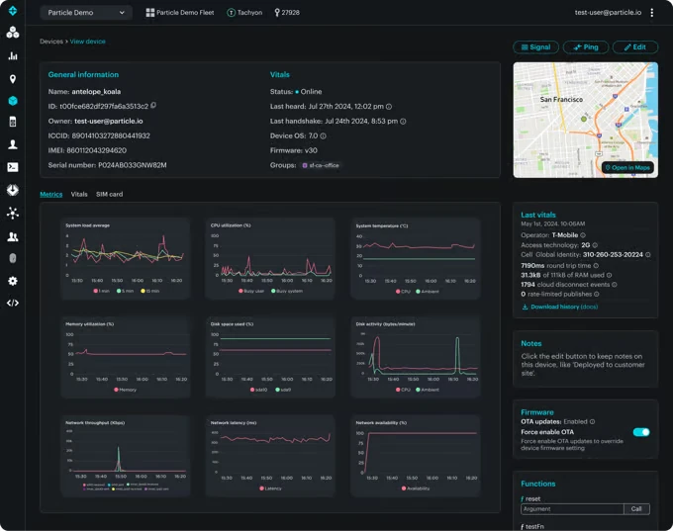Image resolution: width=673 pixels, height=531 pixels.
Task: Click the settings gear icon in sidebar
Action: (x=13, y=280)
